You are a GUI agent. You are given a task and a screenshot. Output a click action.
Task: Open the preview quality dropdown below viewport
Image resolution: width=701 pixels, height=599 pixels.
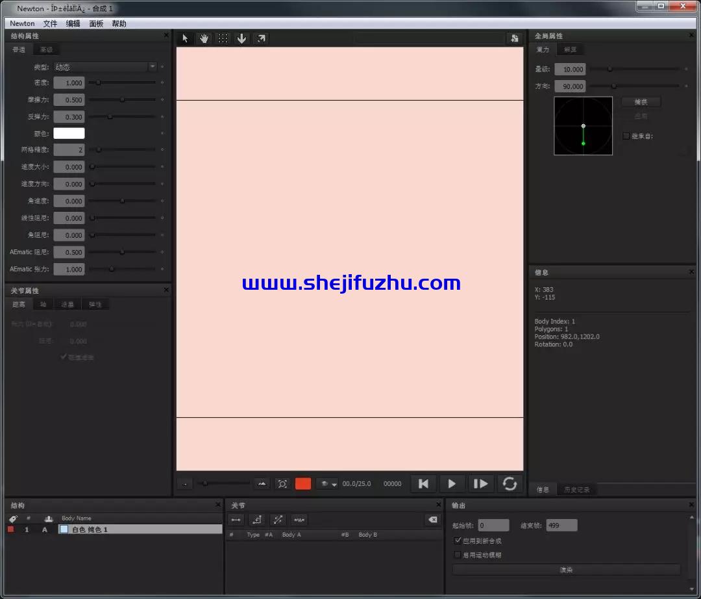click(x=328, y=483)
